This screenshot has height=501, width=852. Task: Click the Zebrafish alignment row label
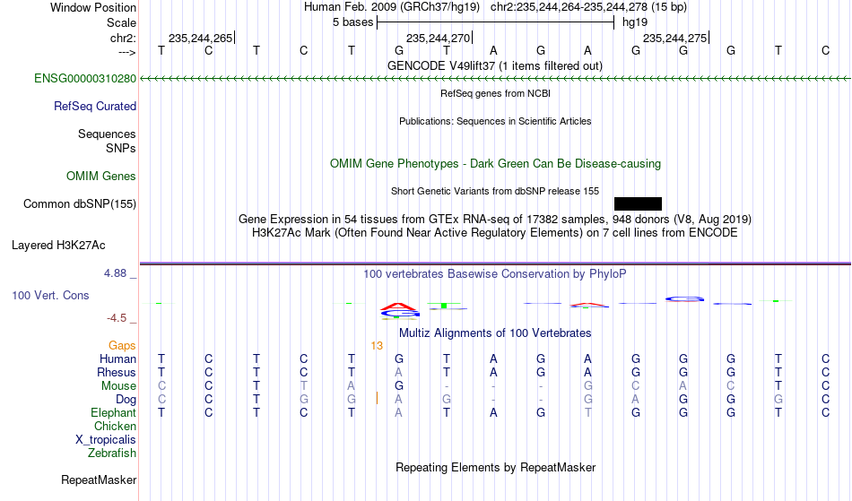click(x=112, y=453)
